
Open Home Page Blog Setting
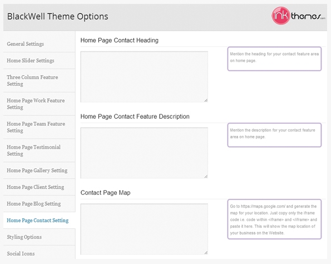(x=34, y=204)
